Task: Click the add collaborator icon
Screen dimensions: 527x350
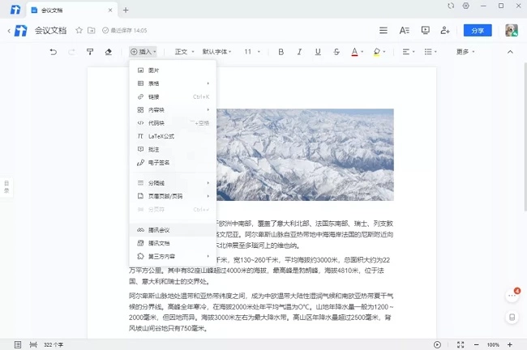Action: pyautogui.click(x=444, y=31)
